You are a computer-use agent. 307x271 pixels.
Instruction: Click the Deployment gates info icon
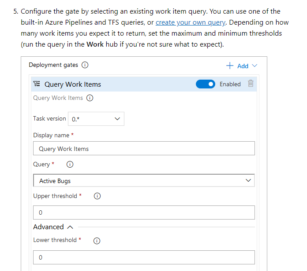[85, 65]
